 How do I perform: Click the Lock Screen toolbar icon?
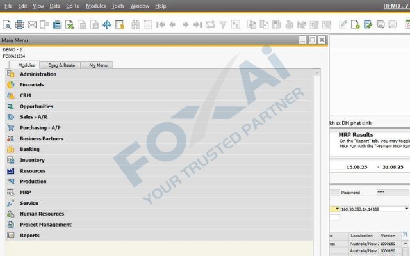point(120,25)
